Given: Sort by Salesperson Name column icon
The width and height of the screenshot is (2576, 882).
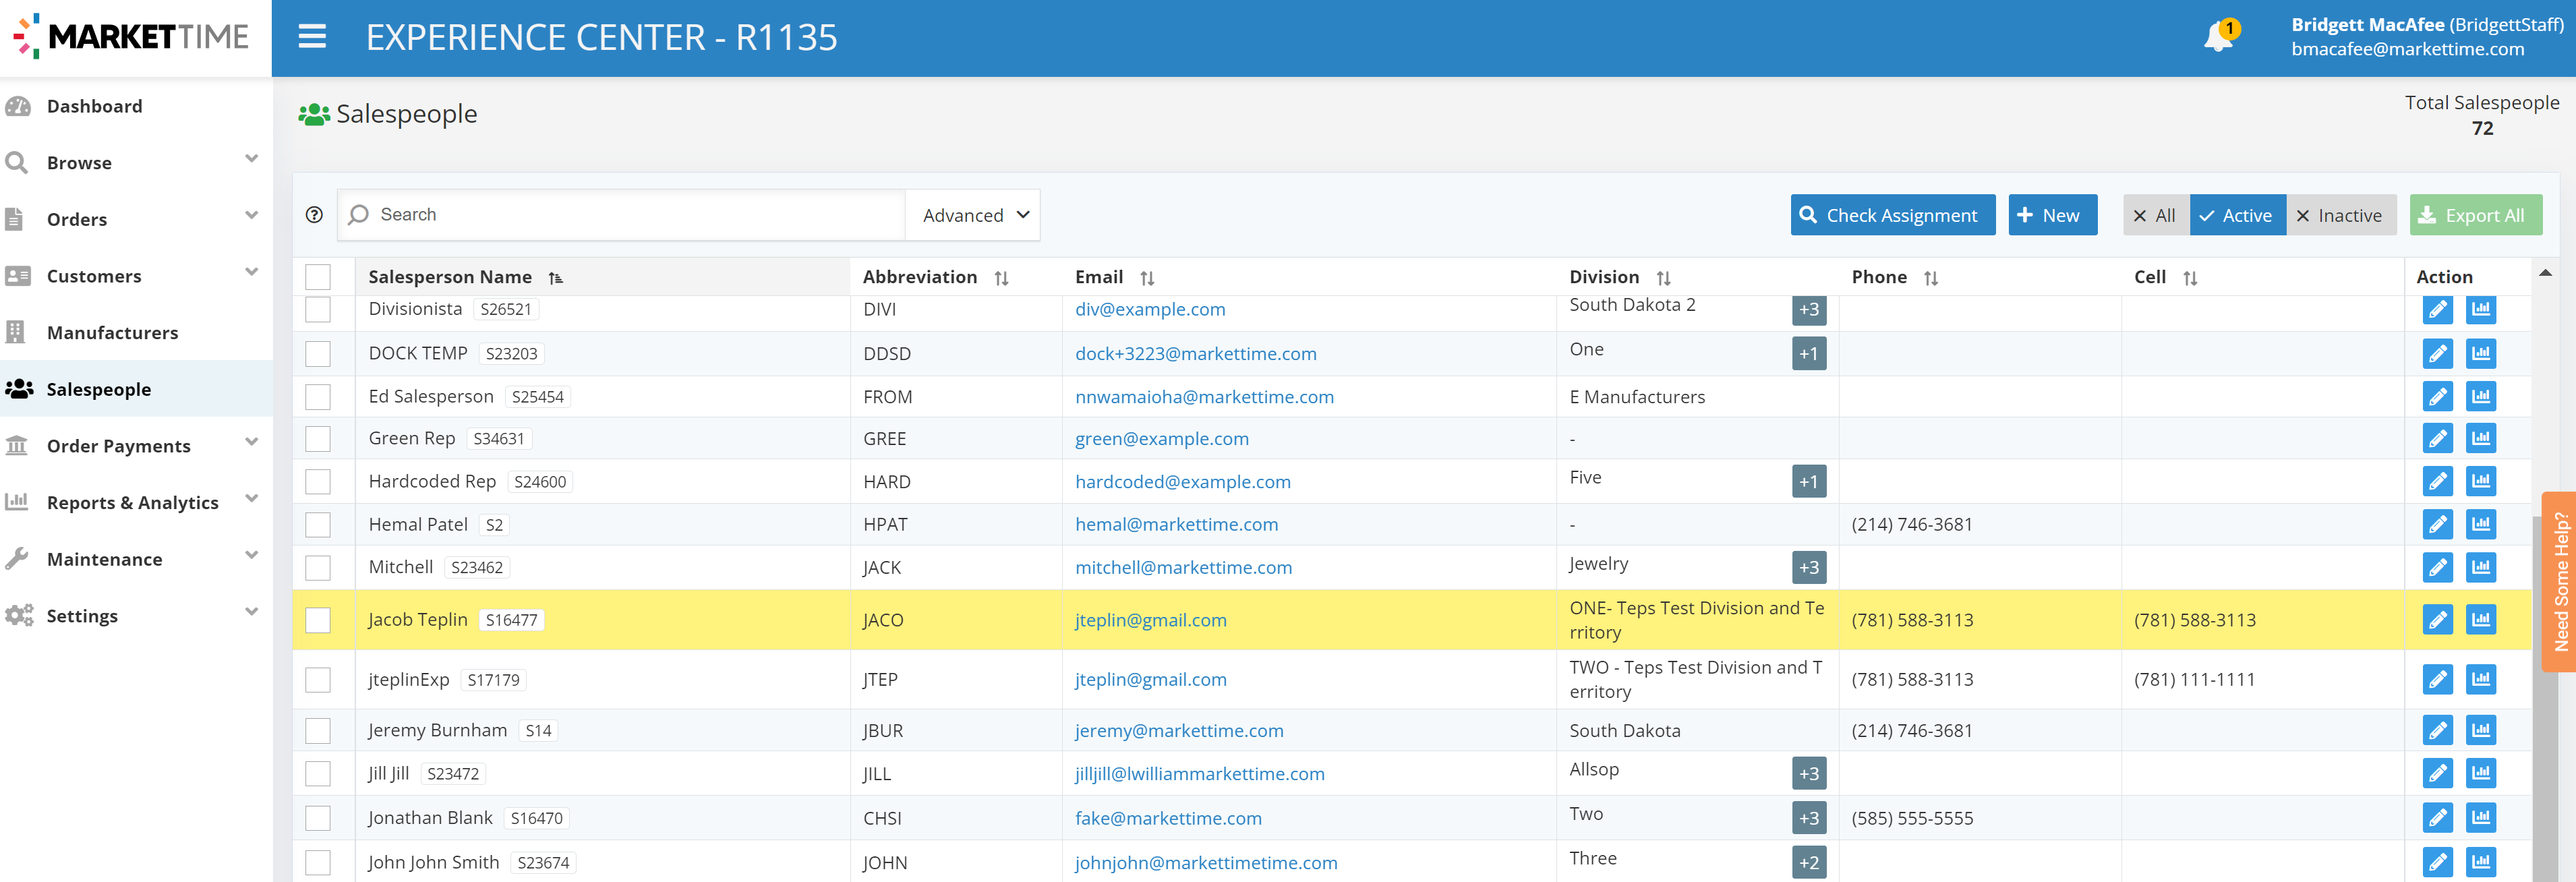Looking at the screenshot, I should click(x=556, y=278).
